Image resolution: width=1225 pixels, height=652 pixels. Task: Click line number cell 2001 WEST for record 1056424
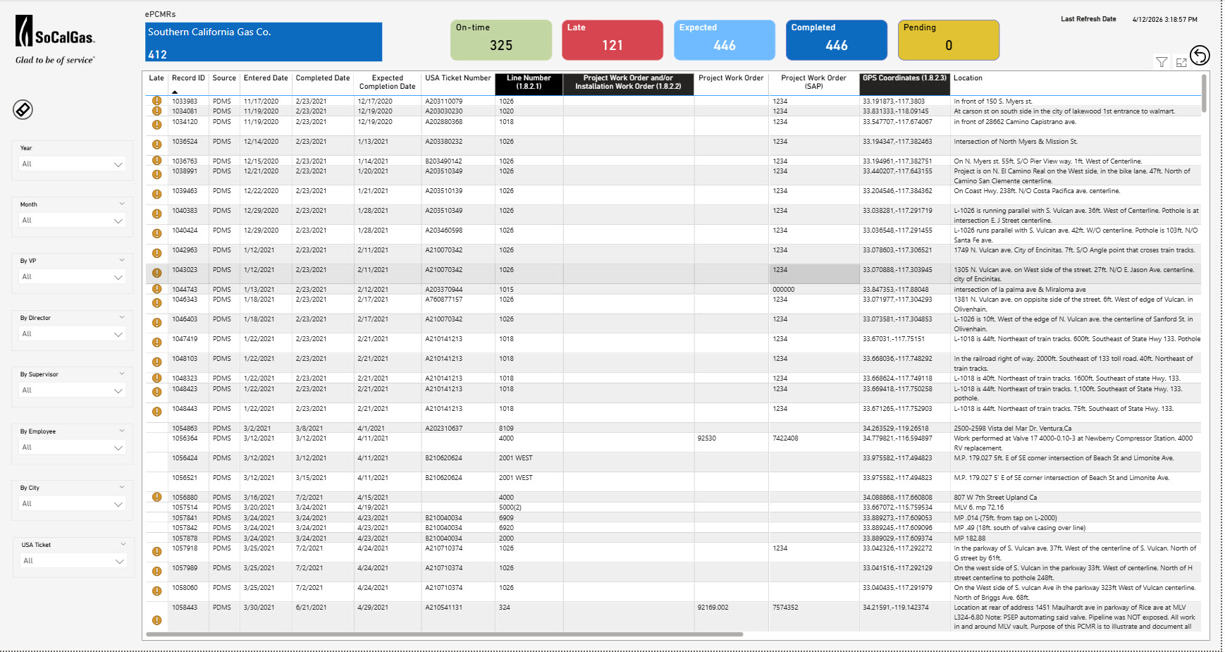pyautogui.click(x=516, y=458)
